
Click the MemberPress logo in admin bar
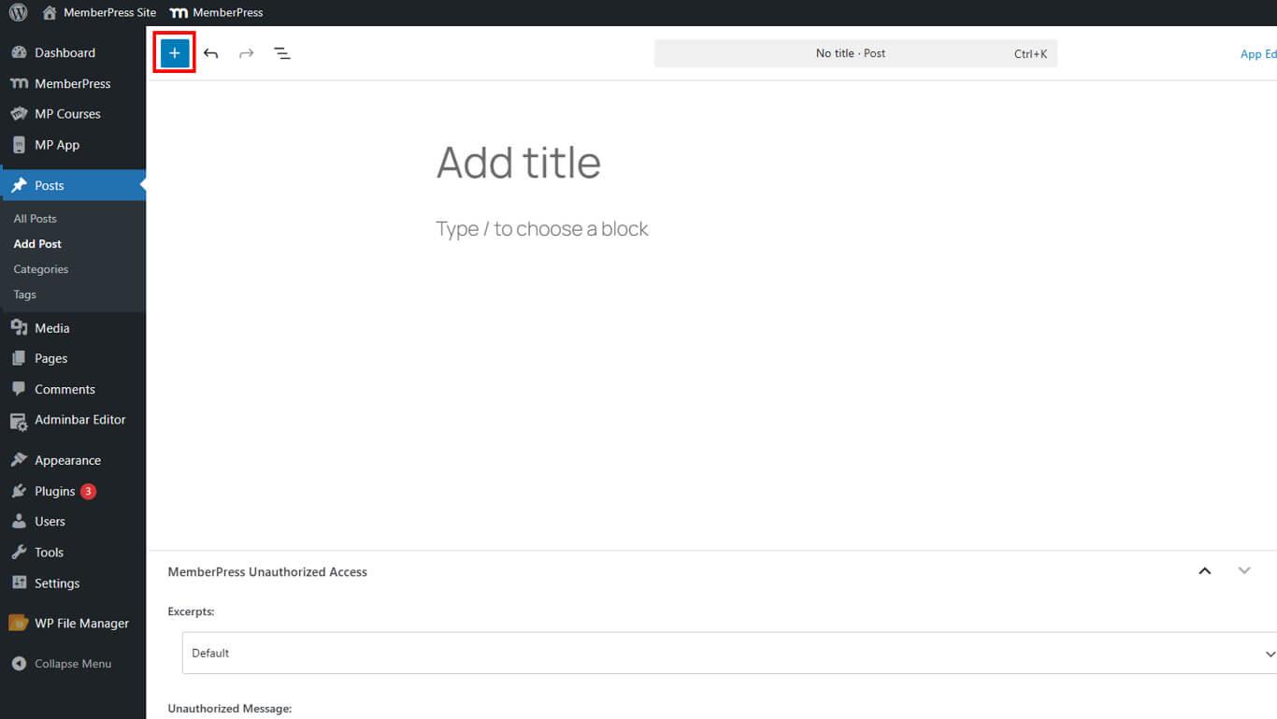click(217, 13)
